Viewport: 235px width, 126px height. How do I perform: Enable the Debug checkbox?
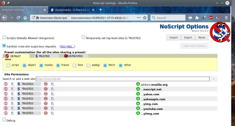pyautogui.click(x=4, y=120)
